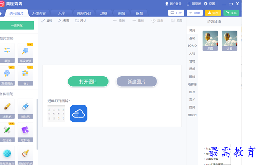Click the top-right 新建 new button

(x=195, y=13)
